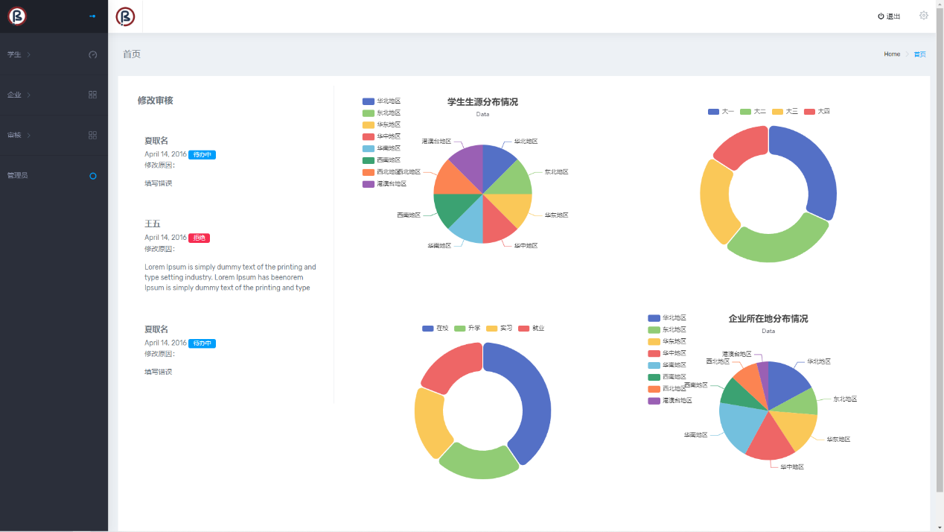
Task: Toggle 在校 legend in the status donut chart
Action: tap(435, 328)
